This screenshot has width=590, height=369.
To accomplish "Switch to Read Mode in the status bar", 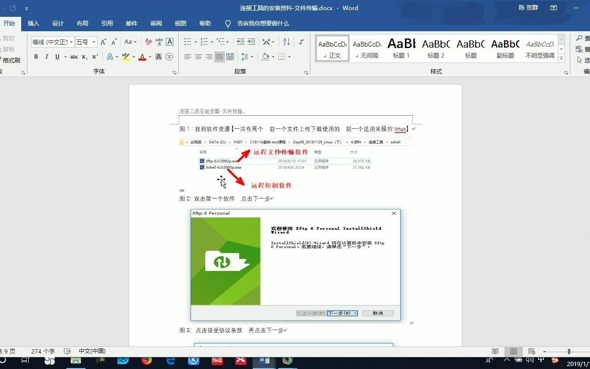I will tap(495, 351).
